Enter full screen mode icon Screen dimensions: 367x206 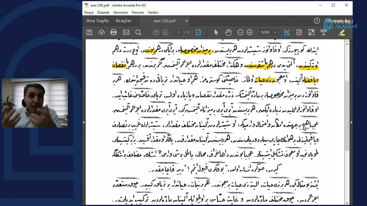(x=311, y=32)
